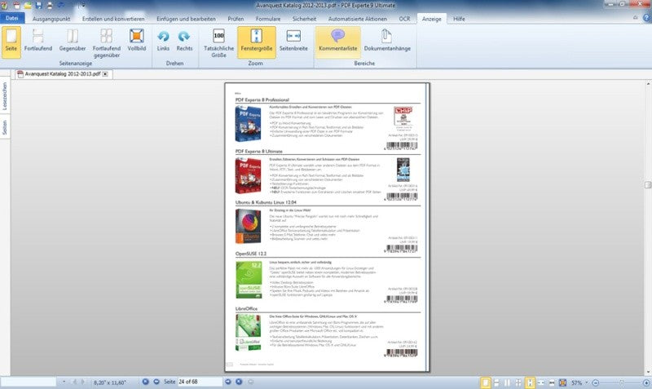Go to previous page button
The height and width of the screenshot is (389, 652).
pos(156,382)
